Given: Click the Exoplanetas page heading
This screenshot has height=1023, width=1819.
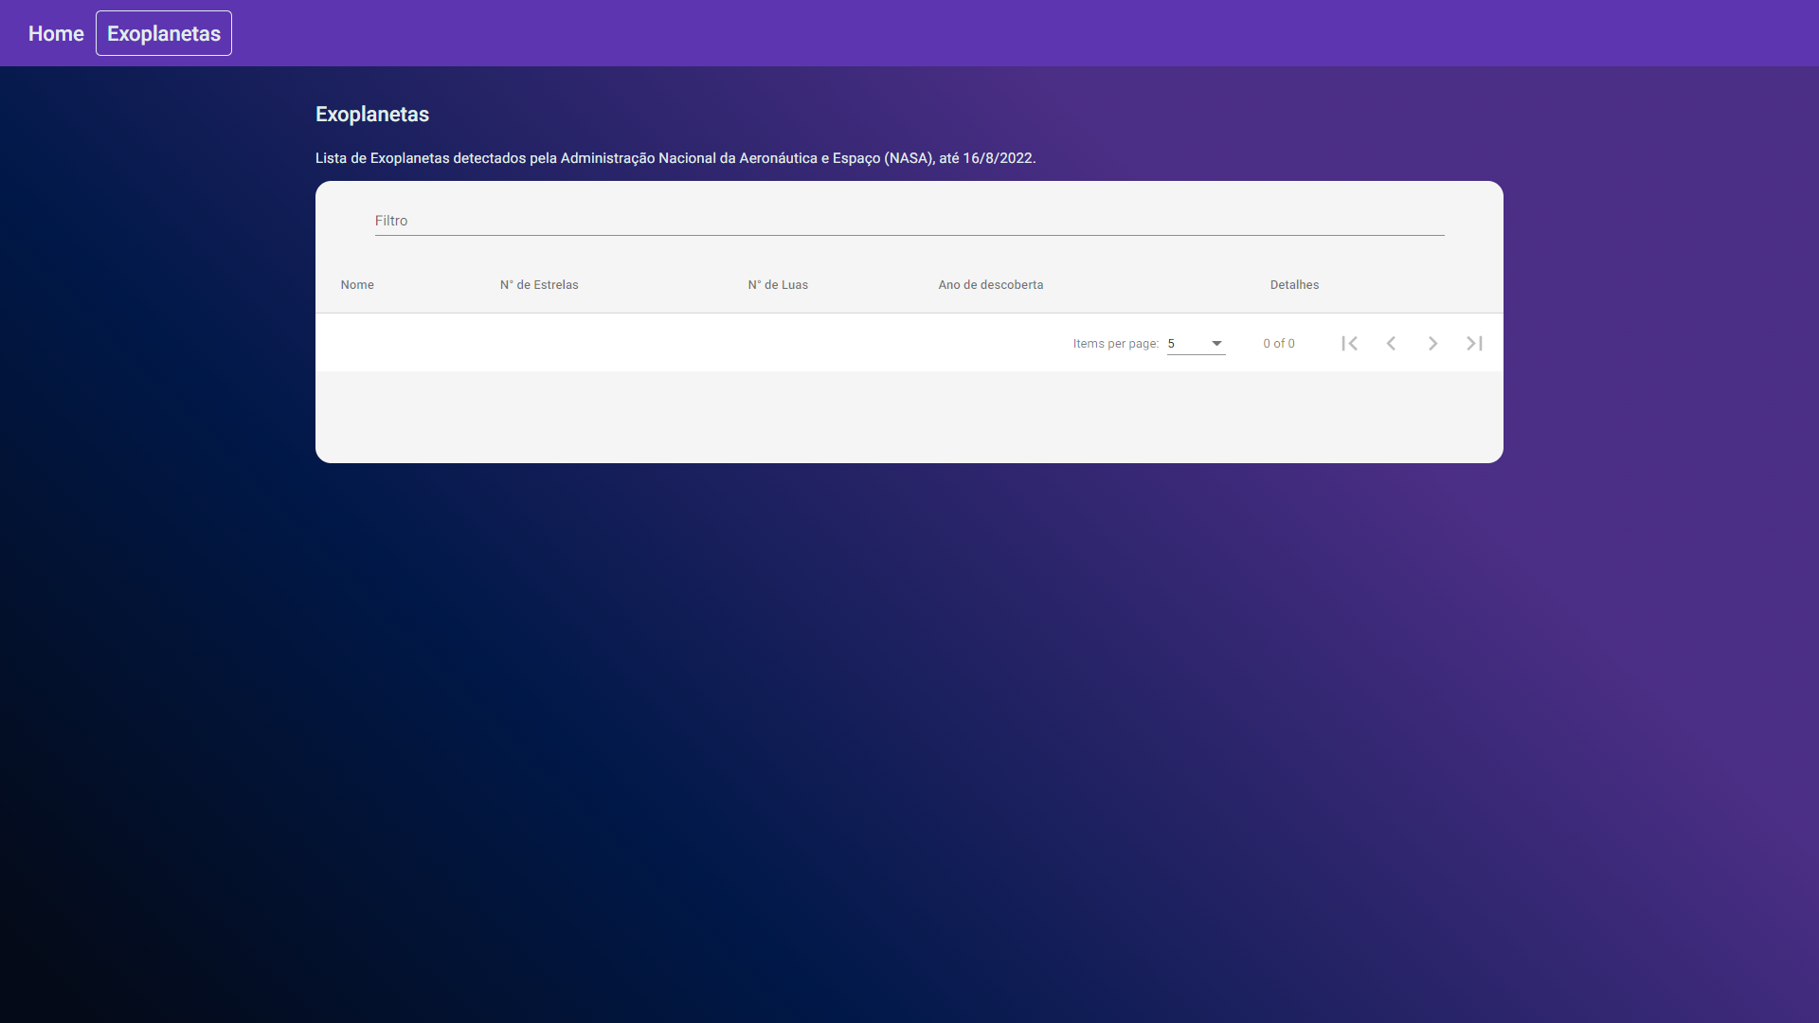Looking at the screenshot, I should pyautogui.click(x=372, y=115).
